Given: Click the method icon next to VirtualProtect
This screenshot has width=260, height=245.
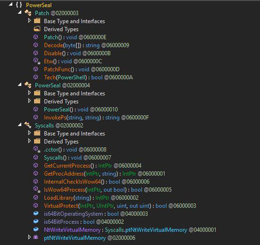Looking at the screenshot, I should [35, 205].
